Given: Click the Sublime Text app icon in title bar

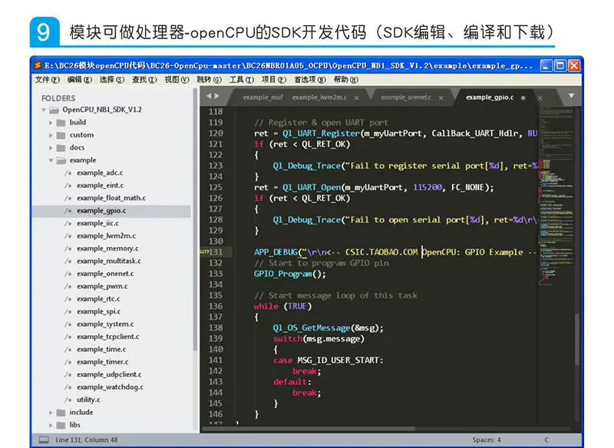Looking at the screenshot, I should (x=38, y=65).
